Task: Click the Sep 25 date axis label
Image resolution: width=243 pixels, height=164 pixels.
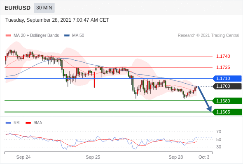Action: coord(93,157)
